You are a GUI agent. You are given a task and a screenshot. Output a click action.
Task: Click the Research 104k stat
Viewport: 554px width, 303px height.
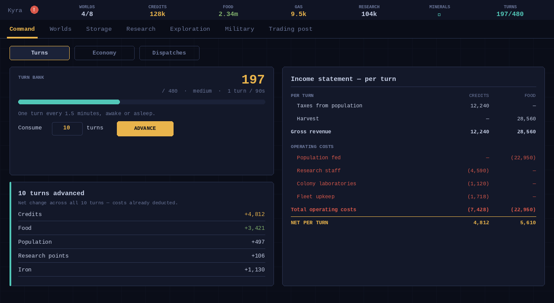(x=369, y=11)
